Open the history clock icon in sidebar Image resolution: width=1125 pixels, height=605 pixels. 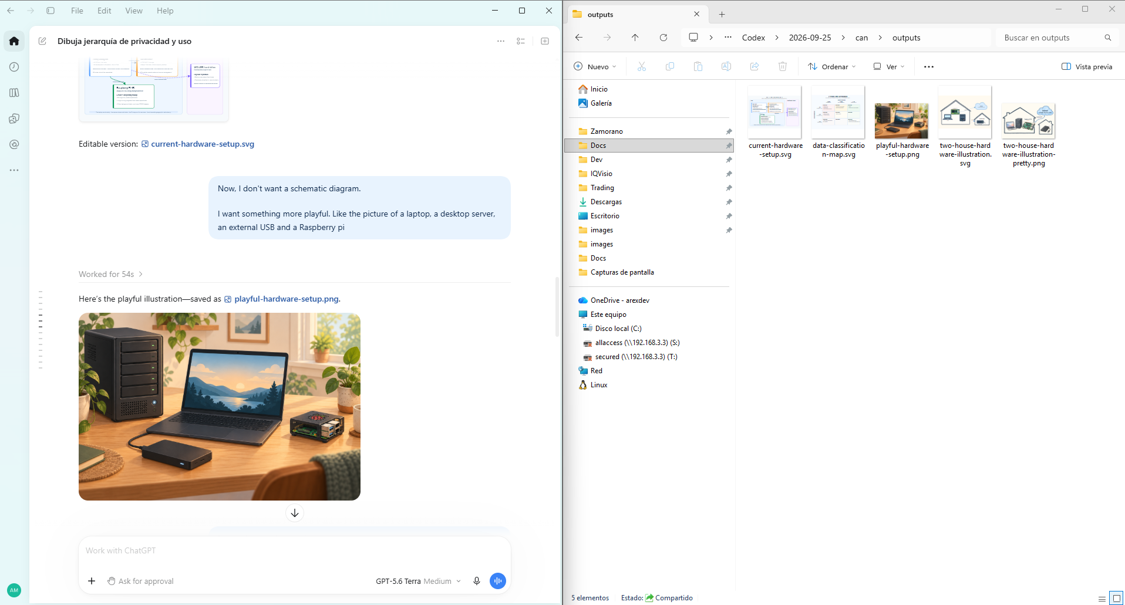pyautogui.click(x=14, y=67)
